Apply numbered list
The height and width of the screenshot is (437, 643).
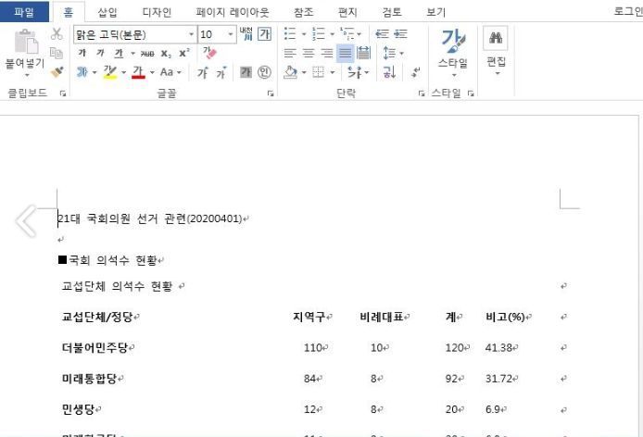319,33
